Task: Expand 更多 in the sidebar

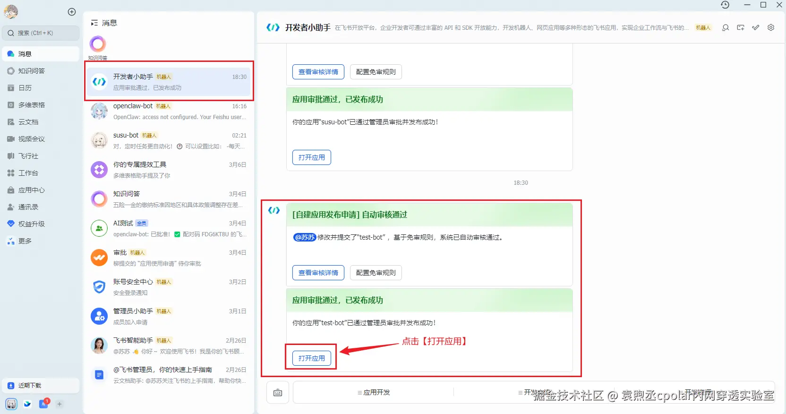Action: (41, 241)
